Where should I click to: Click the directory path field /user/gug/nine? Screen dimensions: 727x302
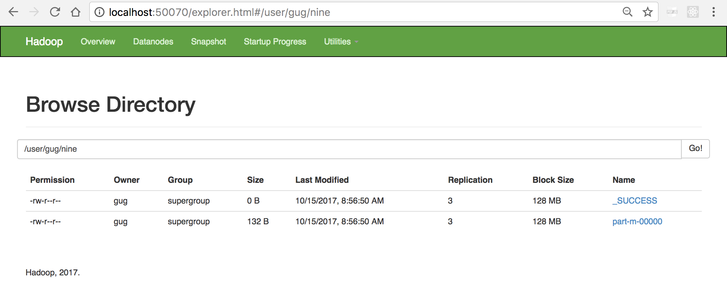349,149
